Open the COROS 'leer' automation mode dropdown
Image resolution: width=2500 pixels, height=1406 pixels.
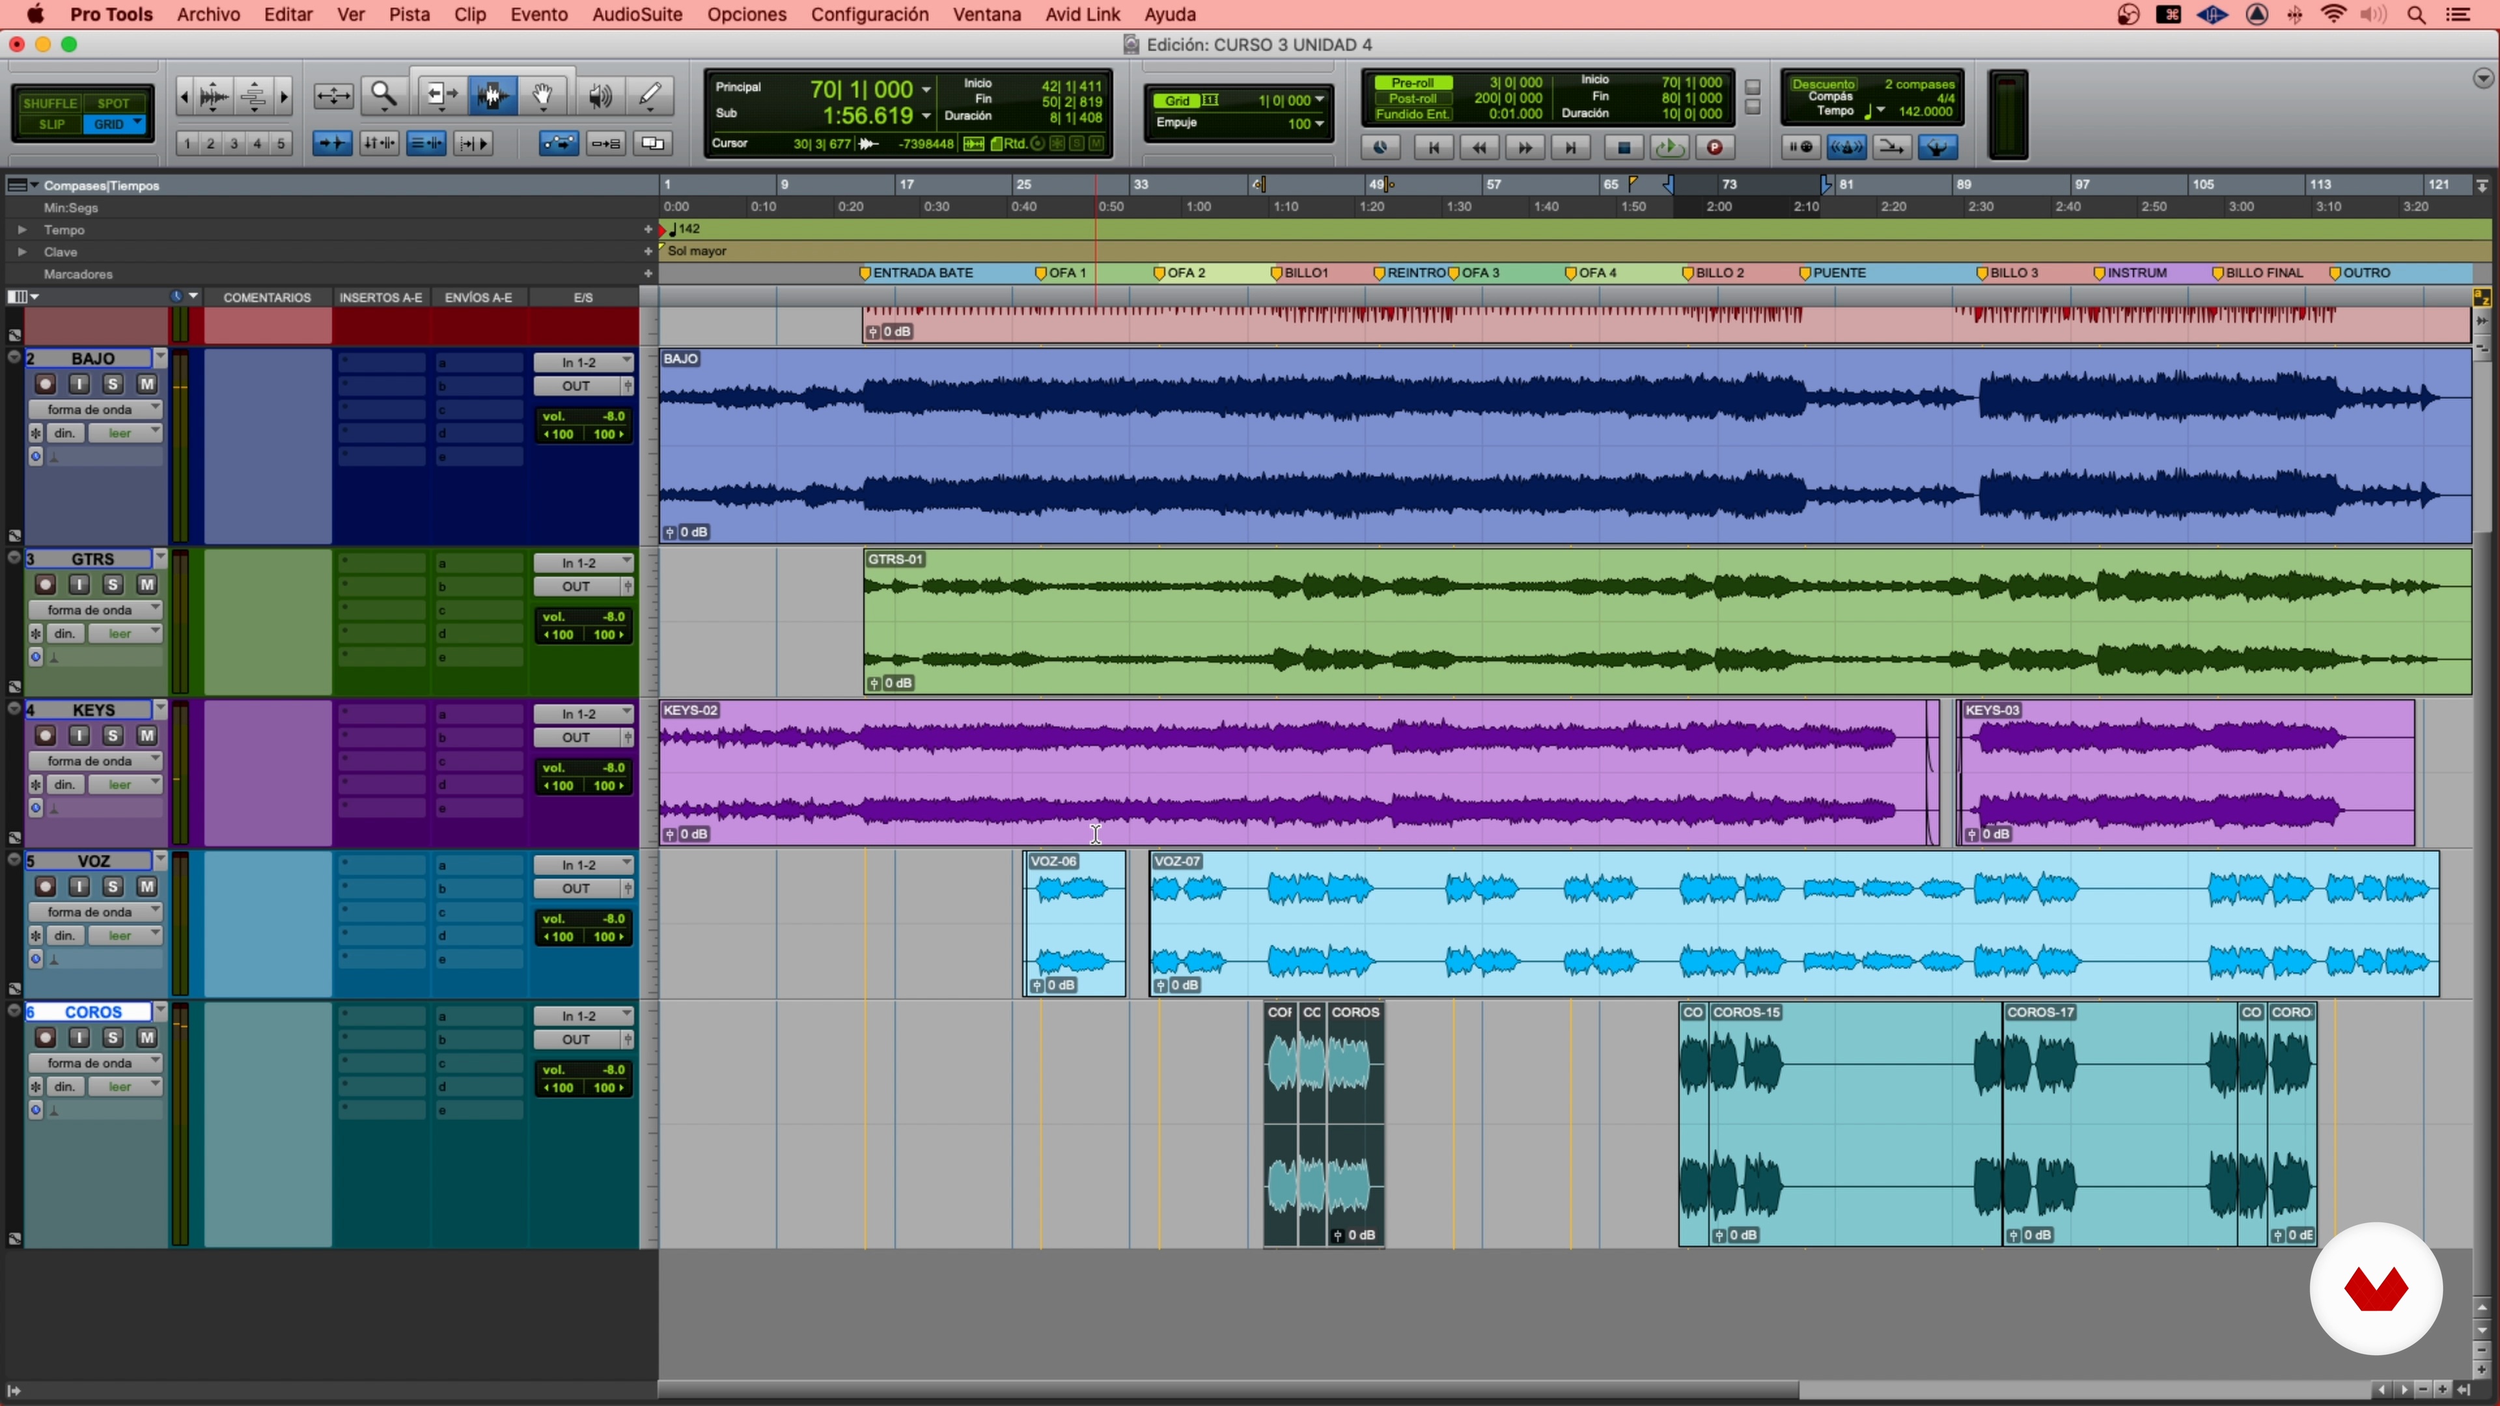click(124, 1087)
